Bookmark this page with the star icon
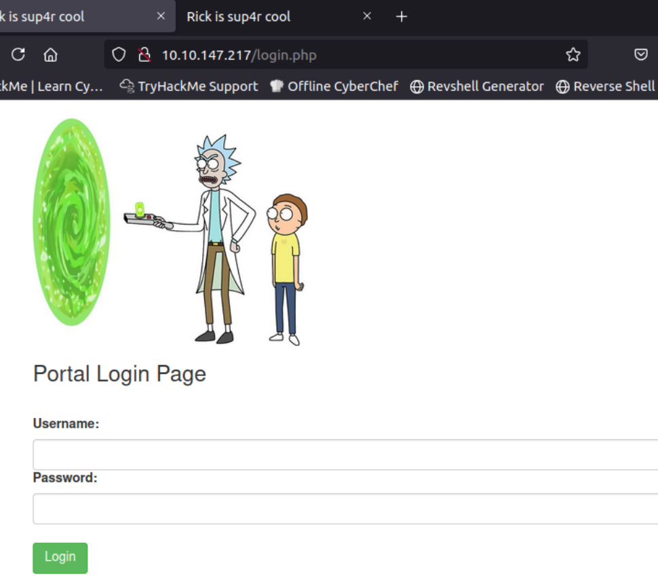658x579 pixels. click(573, 54)
